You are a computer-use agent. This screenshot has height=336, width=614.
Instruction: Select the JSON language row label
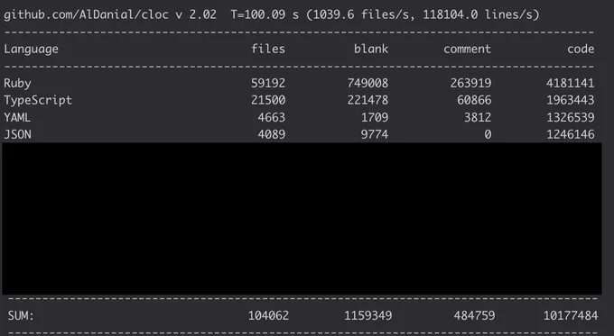click(17, 134)
